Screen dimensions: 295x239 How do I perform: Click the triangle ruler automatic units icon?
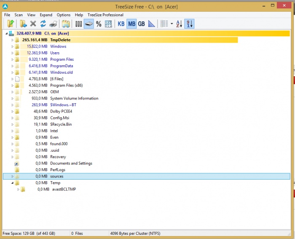click(151, 24)
